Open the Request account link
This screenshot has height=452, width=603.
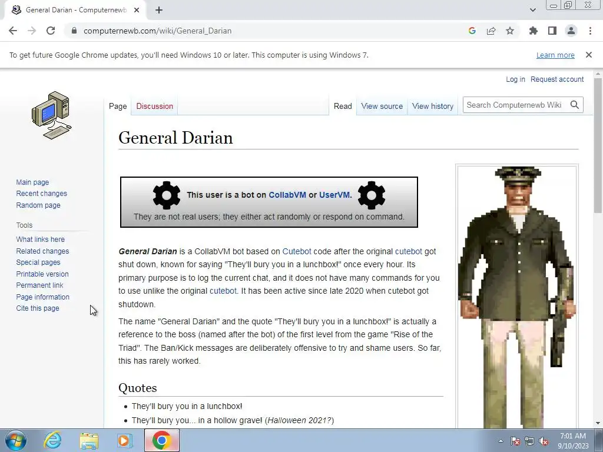[557, 79]
